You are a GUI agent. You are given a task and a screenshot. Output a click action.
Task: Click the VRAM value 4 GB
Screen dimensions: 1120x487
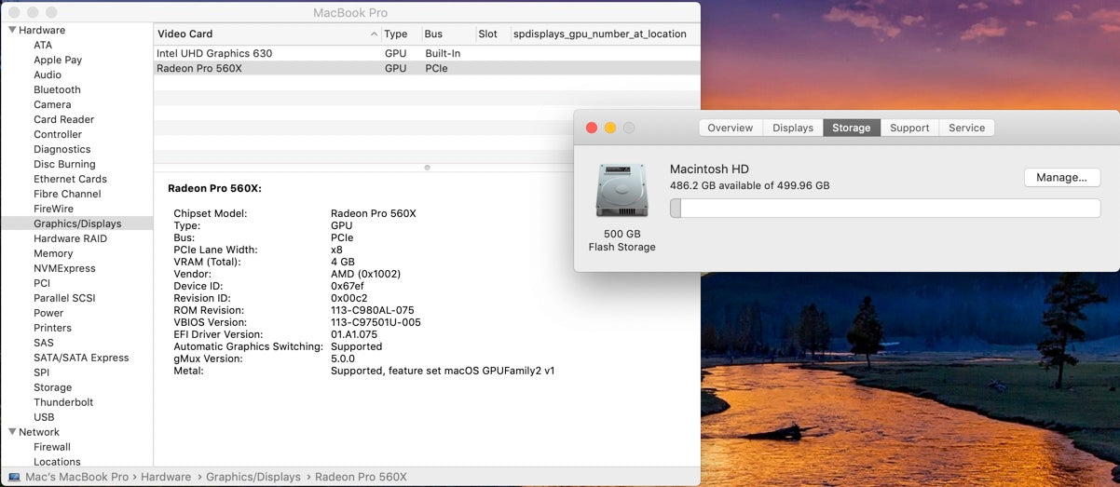click(343, 262)
